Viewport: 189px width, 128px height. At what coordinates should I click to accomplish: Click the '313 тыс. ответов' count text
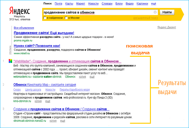click(x=20, y=19)
